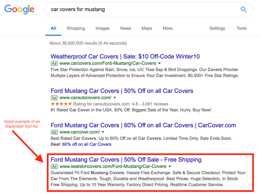Open www.carcovers.com/Ford-Mustang/Car-Covers URL

[108, 63]
